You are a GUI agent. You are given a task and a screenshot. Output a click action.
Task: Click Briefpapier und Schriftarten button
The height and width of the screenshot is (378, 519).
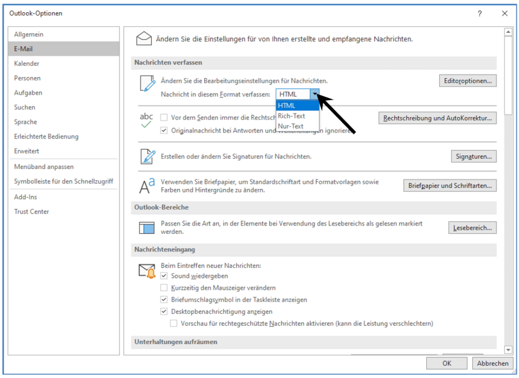coord(450,185)
